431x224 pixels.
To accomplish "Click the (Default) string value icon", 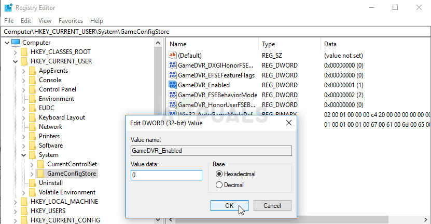I will click(172, 55).
